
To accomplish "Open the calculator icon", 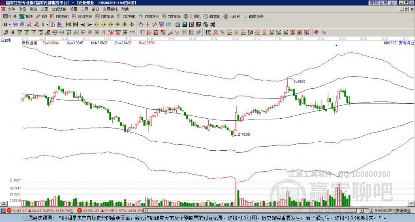I will (x=184, y=25).
